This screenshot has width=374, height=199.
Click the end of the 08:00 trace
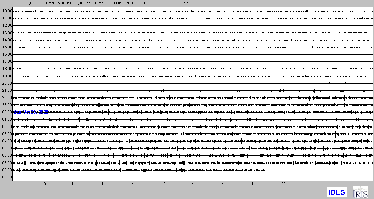tap(264, 170)
